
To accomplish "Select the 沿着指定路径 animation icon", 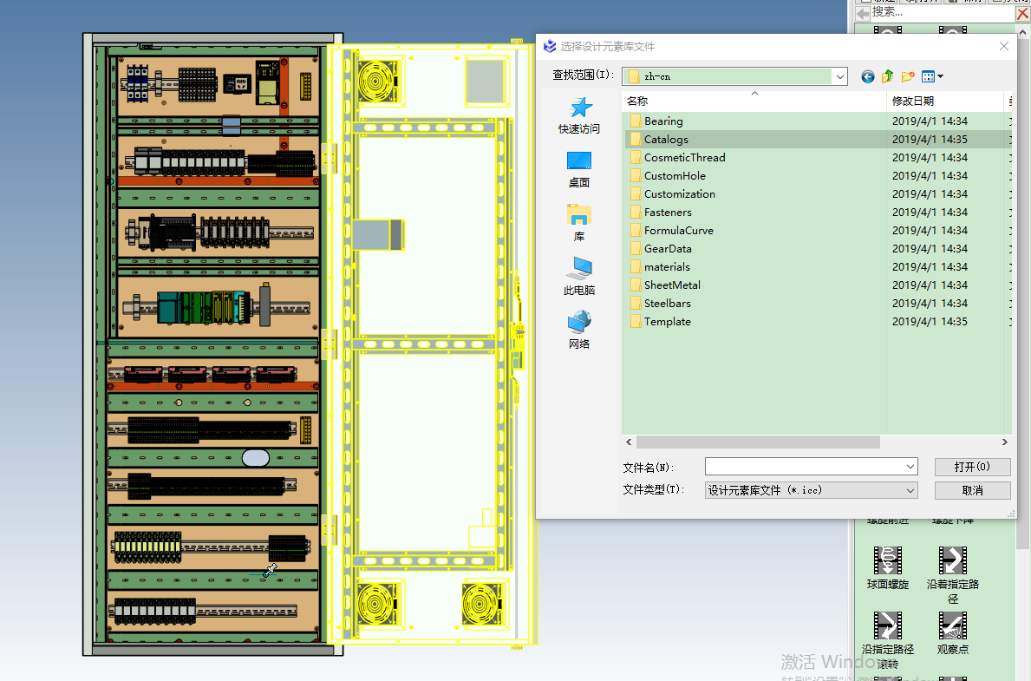I will (x=952, y=560).
